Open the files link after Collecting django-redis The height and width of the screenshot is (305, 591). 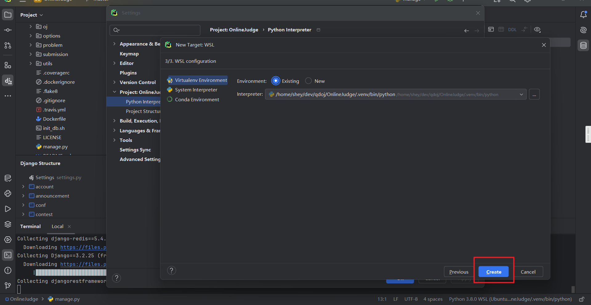[x=83, y=247]
